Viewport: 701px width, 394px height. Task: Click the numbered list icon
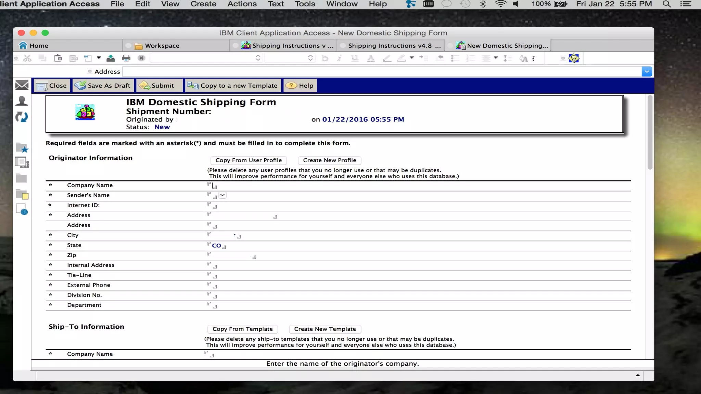471,58
